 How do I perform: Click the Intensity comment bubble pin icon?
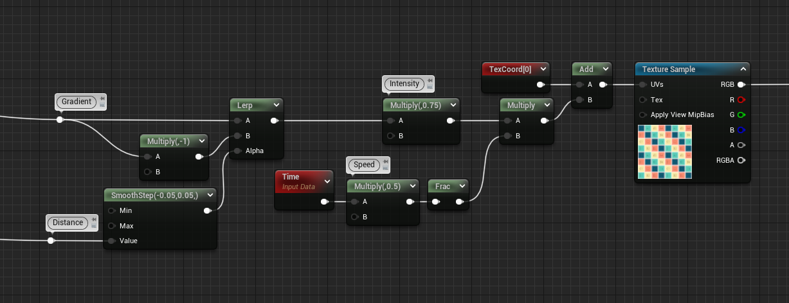[430, 82]
